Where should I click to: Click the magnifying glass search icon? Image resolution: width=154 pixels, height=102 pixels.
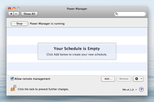point(116,14)
